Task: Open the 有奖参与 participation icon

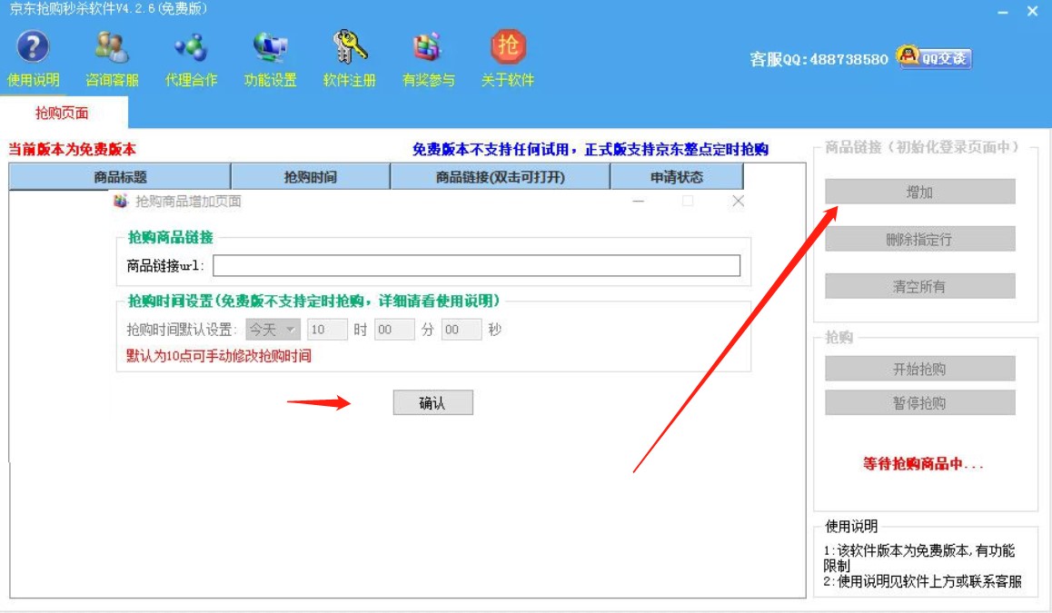Action: coord(424,49)
